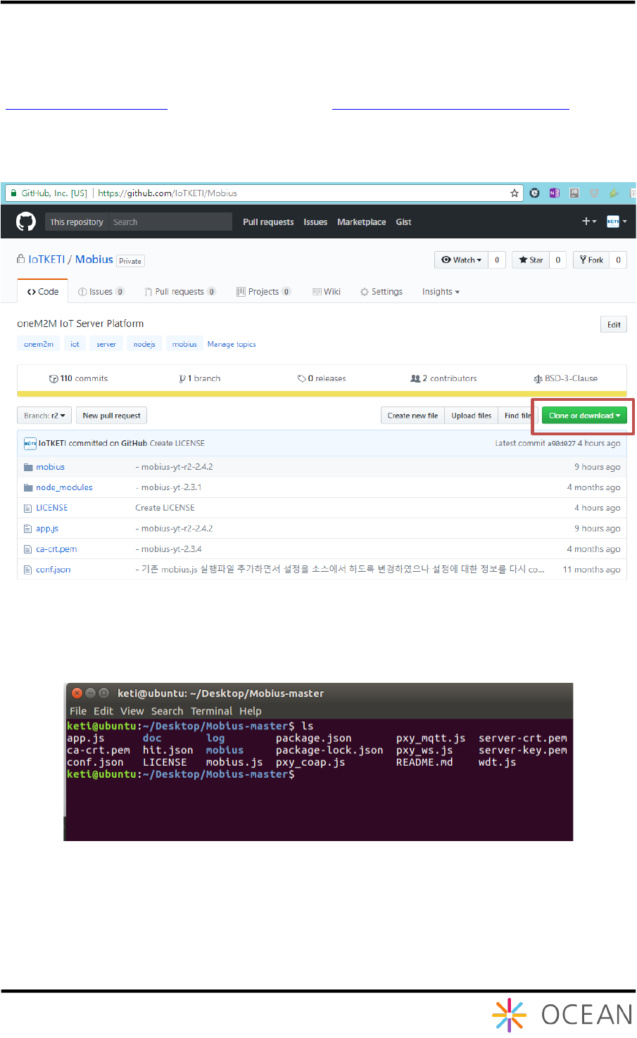This screenshot has width=637, height=1038.
Task: Open Issues in the top navigation
Action: click(315, 222)
